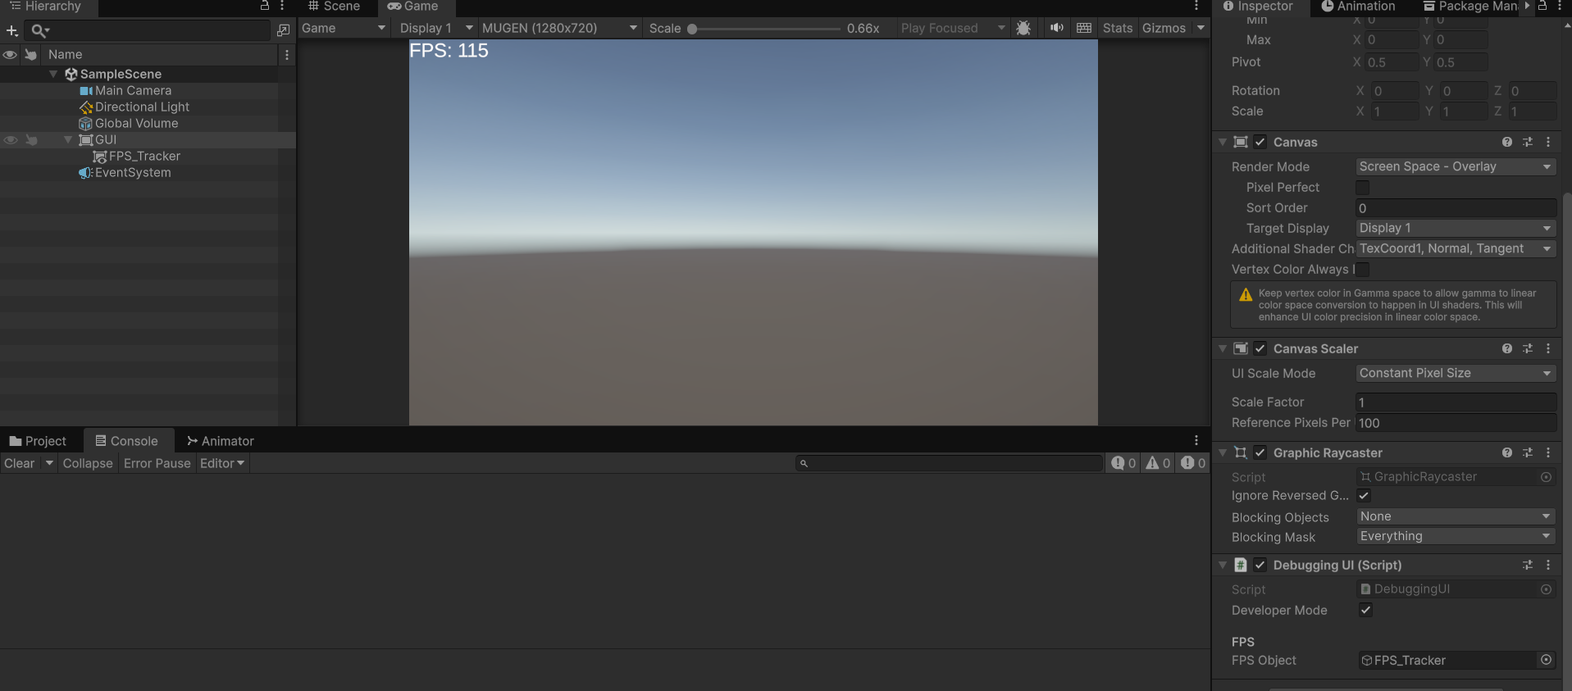Collapse SampleScene expander arrow
The image size is (1572, 691).
(53, 75)
